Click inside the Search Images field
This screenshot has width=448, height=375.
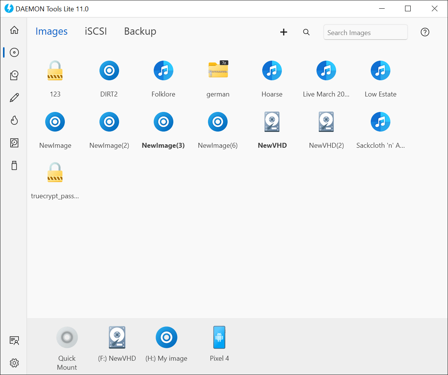point(365,32)
